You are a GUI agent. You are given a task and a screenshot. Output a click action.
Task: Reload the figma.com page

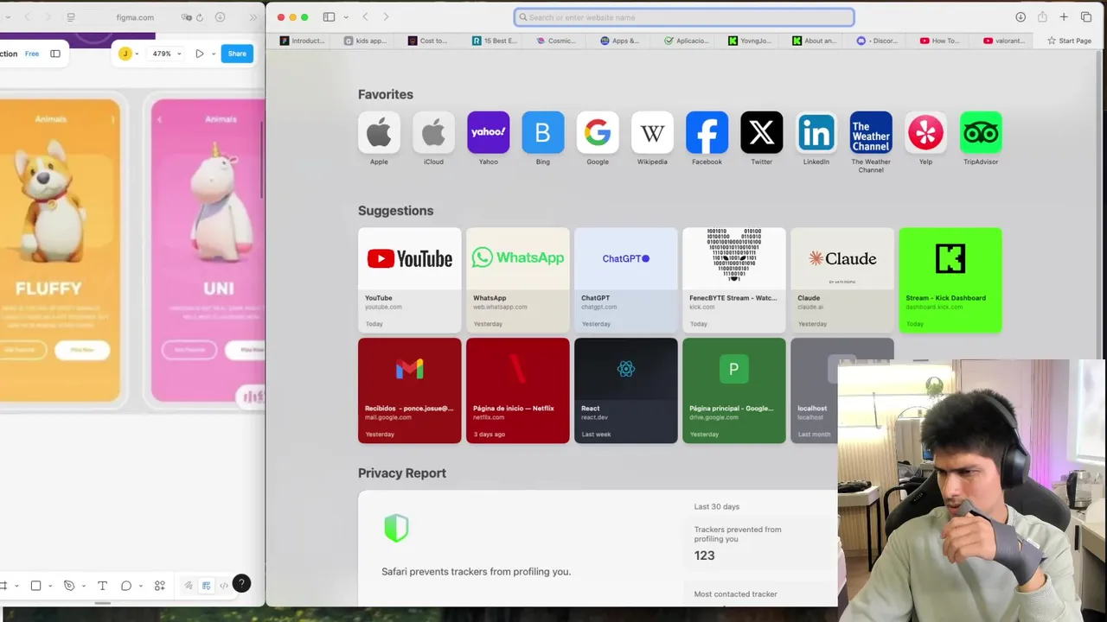tap(200, 17)
